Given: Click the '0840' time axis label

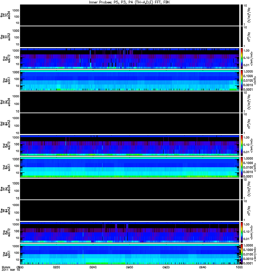Looking at the screenshot, I should click(x=93, y=267).
